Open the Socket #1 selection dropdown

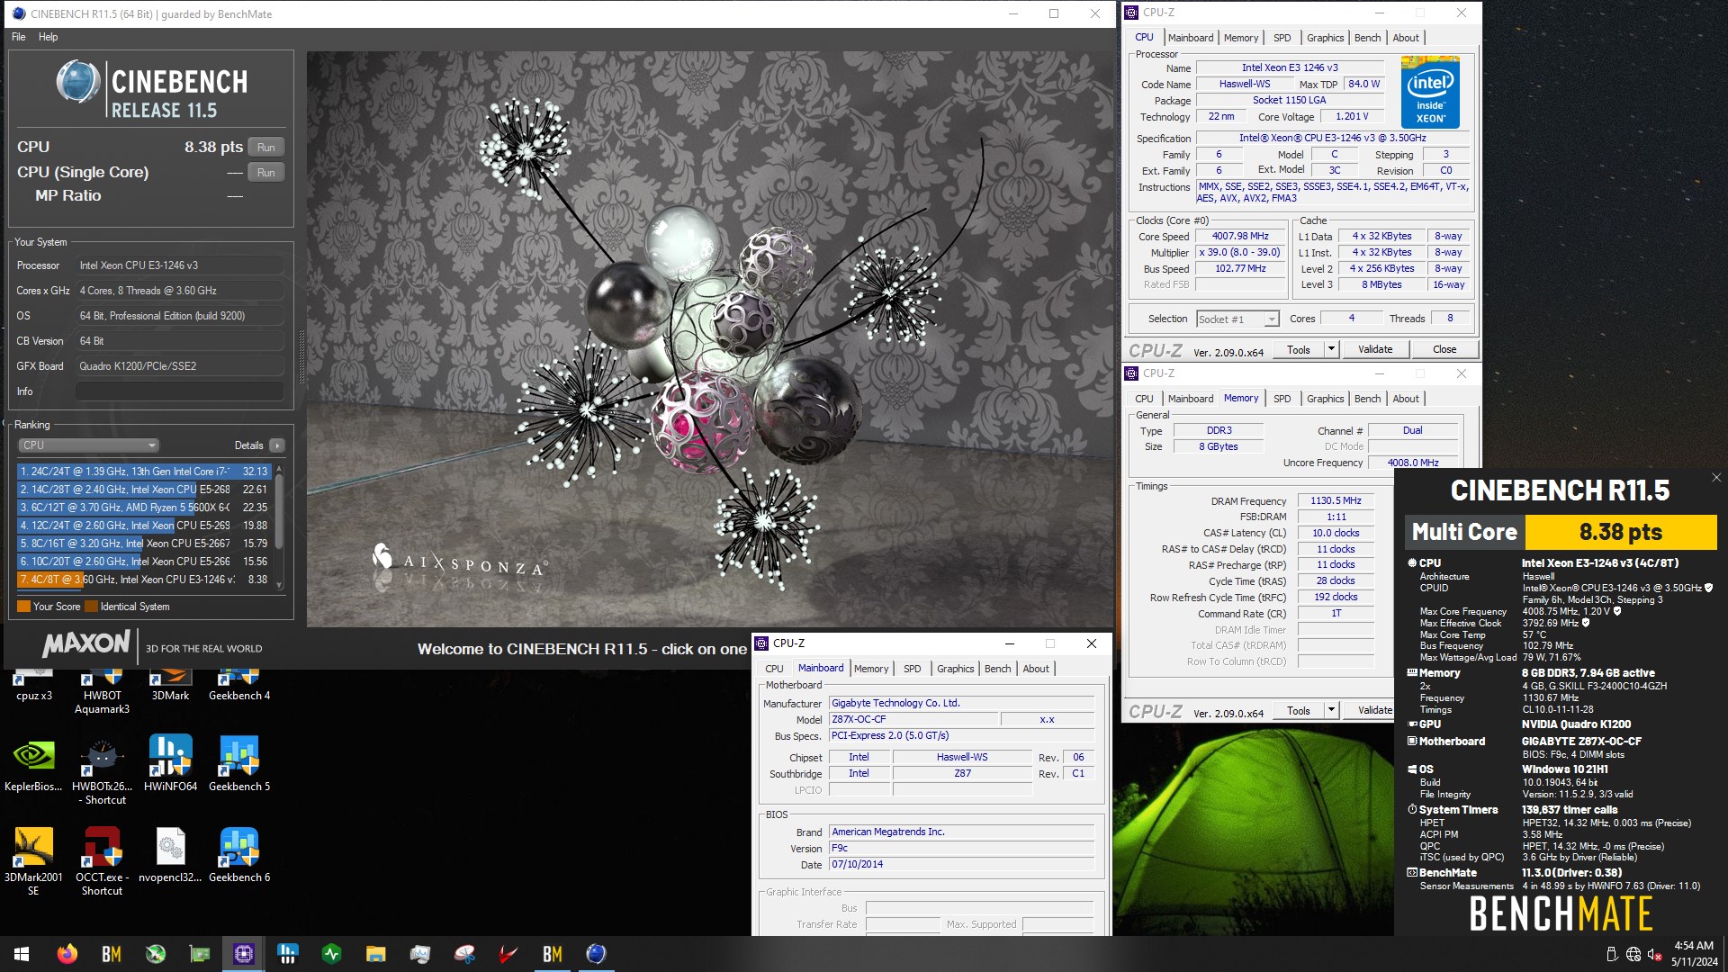click(x=1237, y=319)
